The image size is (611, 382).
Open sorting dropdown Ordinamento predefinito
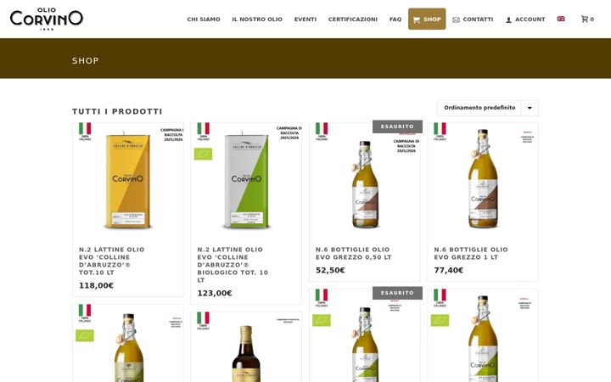coord(488,108)
